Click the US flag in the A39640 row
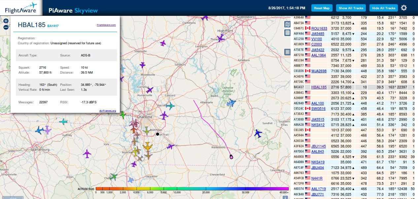418x199 pixels. coord(308,17)
